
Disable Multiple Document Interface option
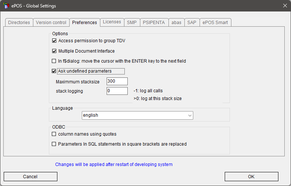(x=54, y=51)
